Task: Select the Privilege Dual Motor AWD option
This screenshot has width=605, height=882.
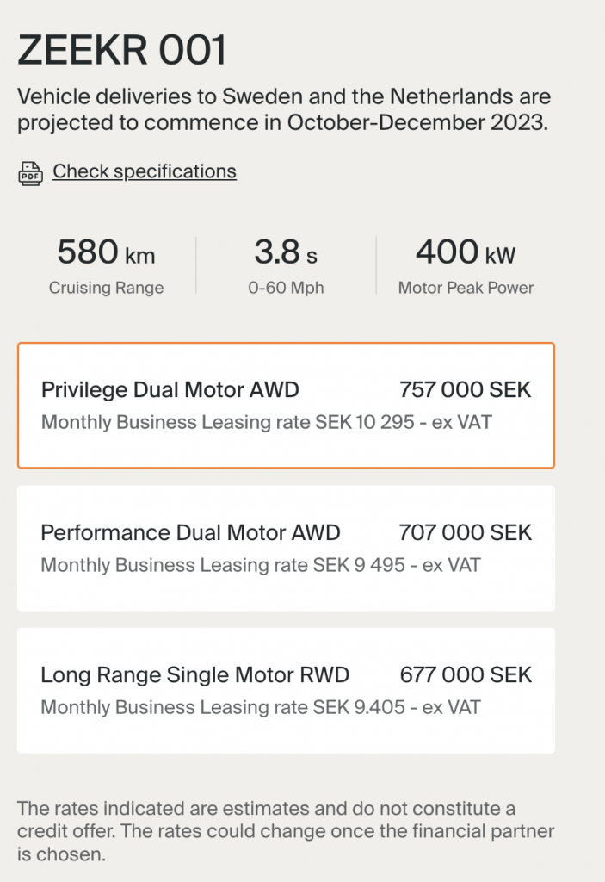Action: (170, 390)
